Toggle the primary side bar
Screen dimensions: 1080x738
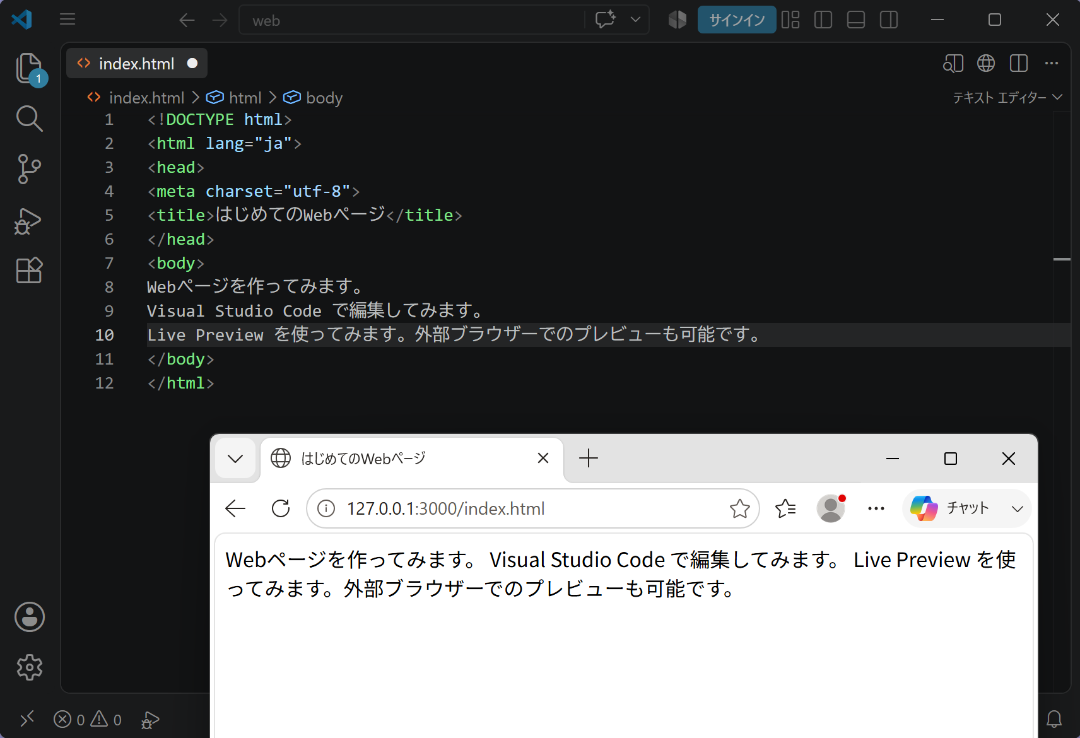pos(823,20)
